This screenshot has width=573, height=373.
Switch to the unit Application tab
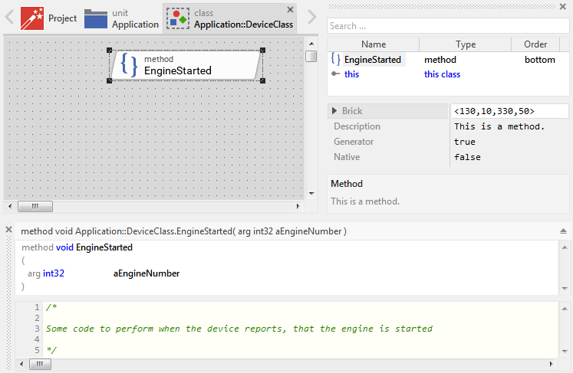point(122,18)
